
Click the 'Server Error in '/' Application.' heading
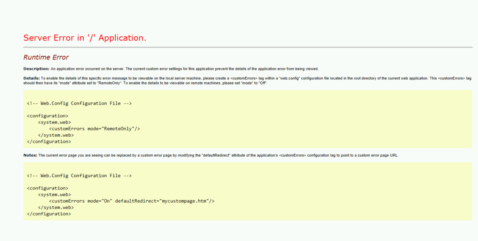(x=85, y=38)
